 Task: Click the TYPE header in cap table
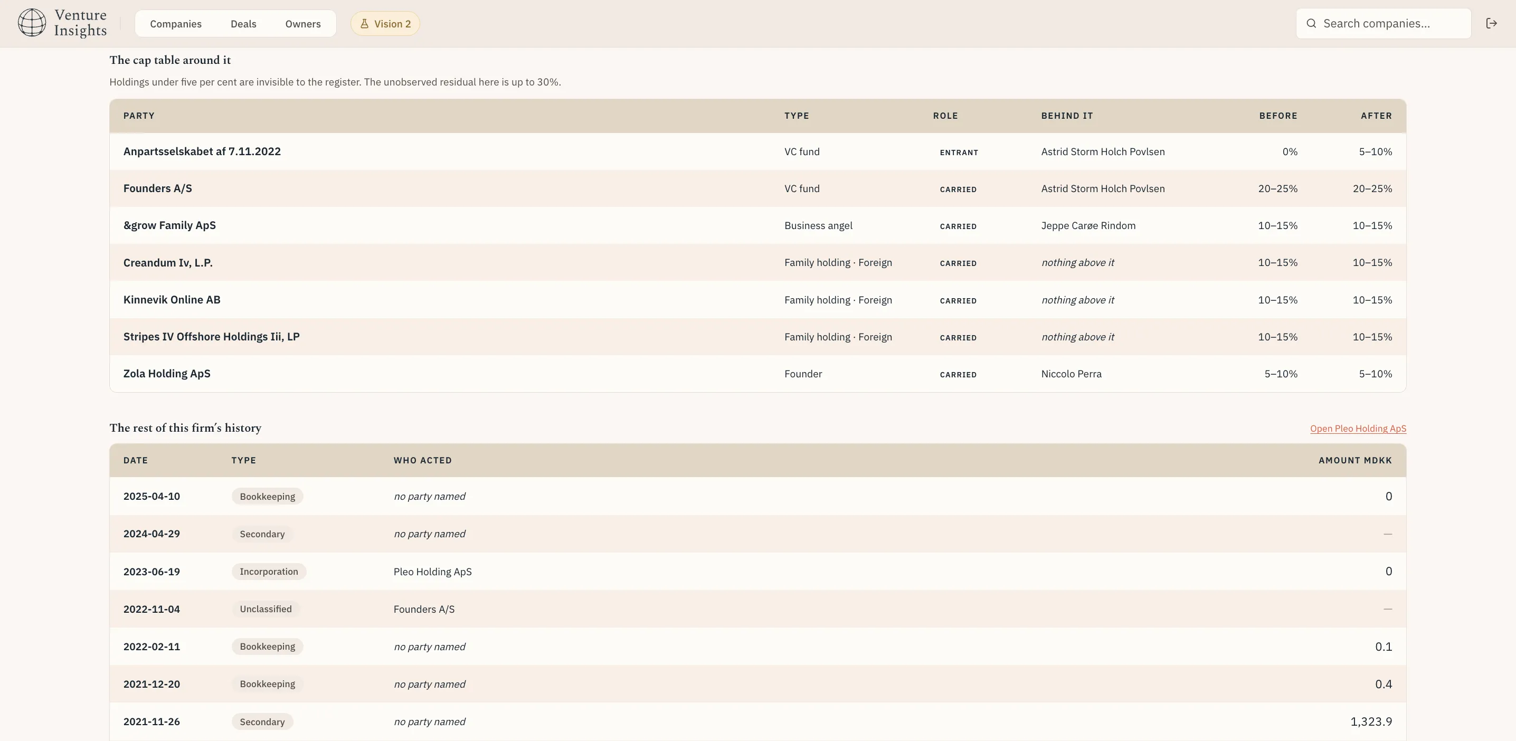[x=796, y=116]
